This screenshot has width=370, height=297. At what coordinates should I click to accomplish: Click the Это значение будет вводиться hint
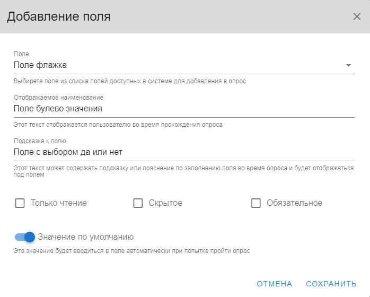(131, 251)
